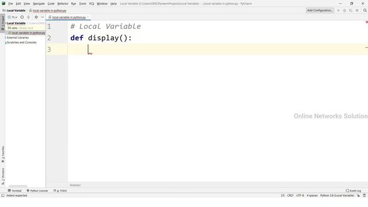This screenshot has height=207, width=368.
Task: Click Local Variable breadcrumb in navigation bar
Action: (x=16, y=10)
